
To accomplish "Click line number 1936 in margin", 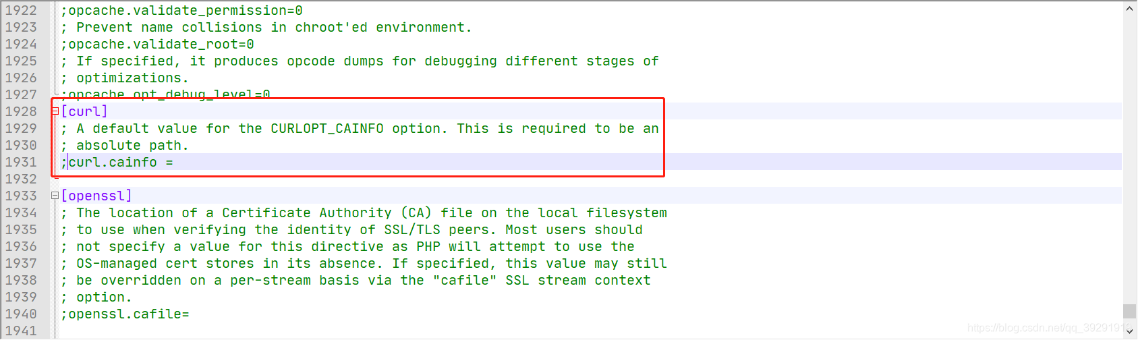I will pyautogui.click(x=22, y=246).
